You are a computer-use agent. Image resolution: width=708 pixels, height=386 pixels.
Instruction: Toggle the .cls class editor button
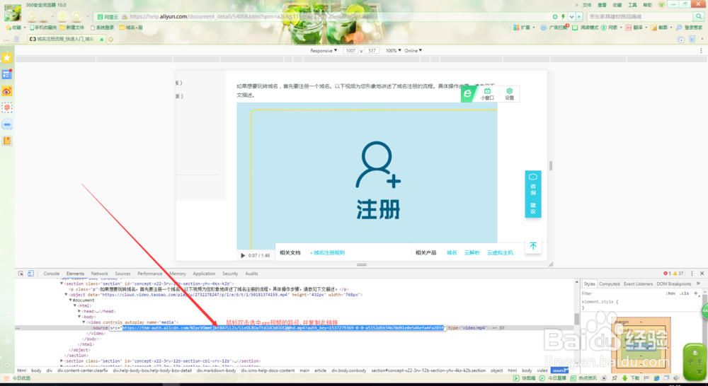coord(684,293)
